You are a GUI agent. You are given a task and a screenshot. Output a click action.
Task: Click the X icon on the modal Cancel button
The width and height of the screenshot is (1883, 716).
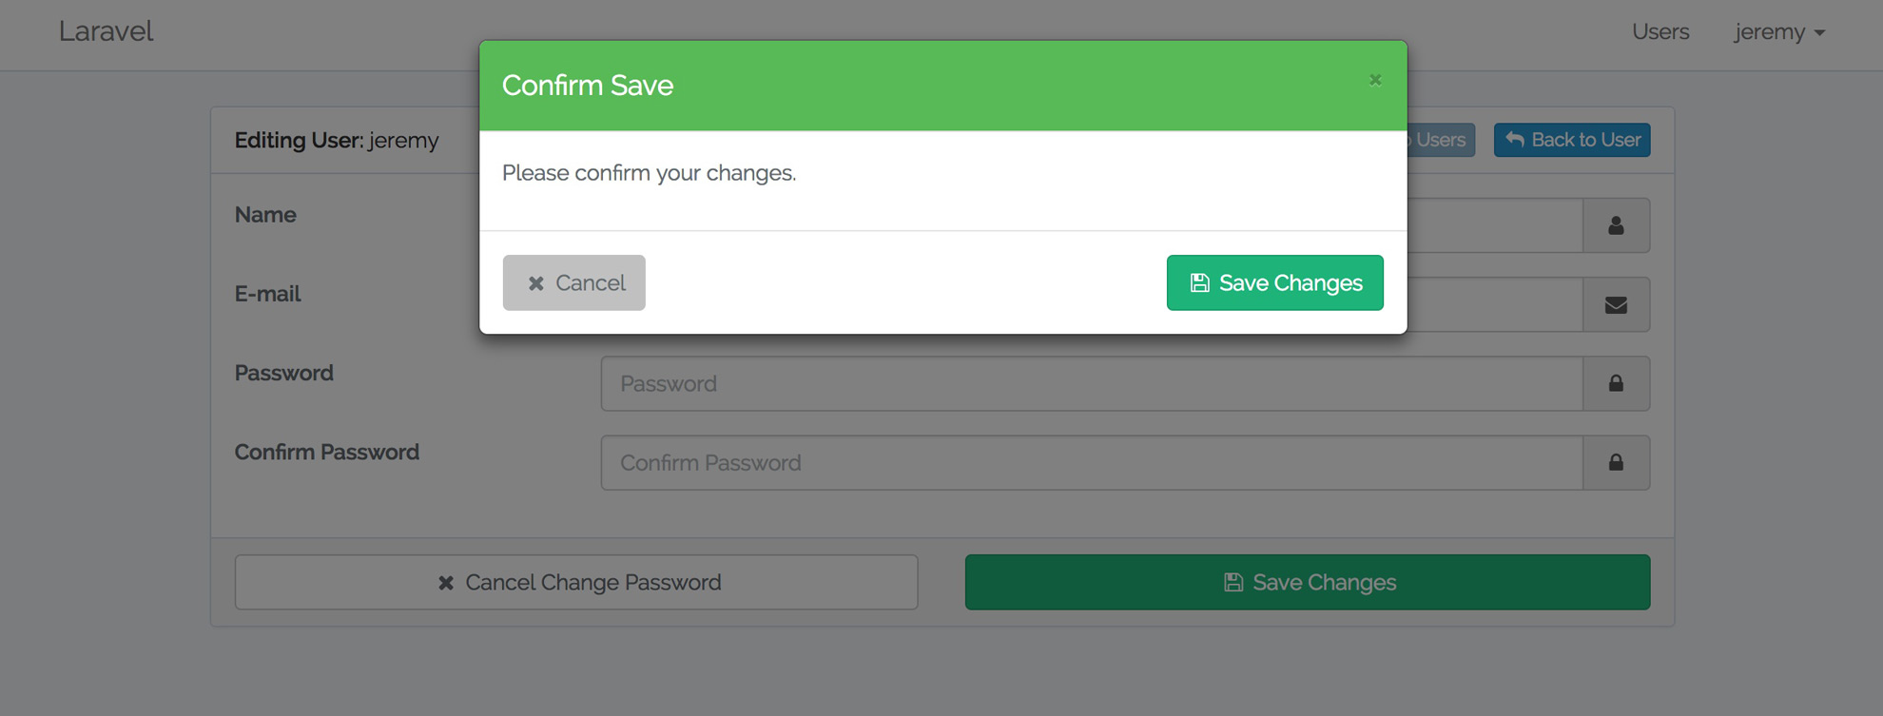point(536,283)
